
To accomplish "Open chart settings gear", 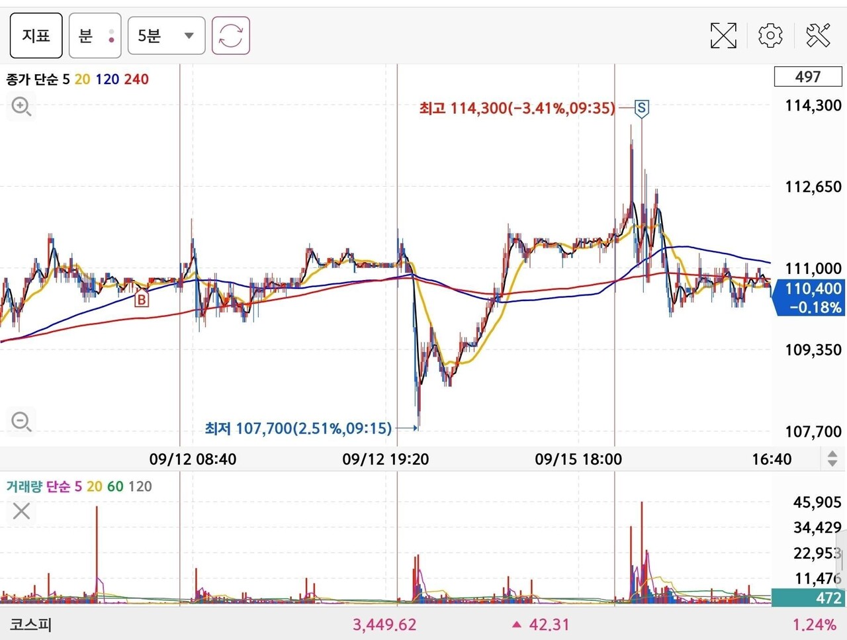I will click(x=770, y=36).
